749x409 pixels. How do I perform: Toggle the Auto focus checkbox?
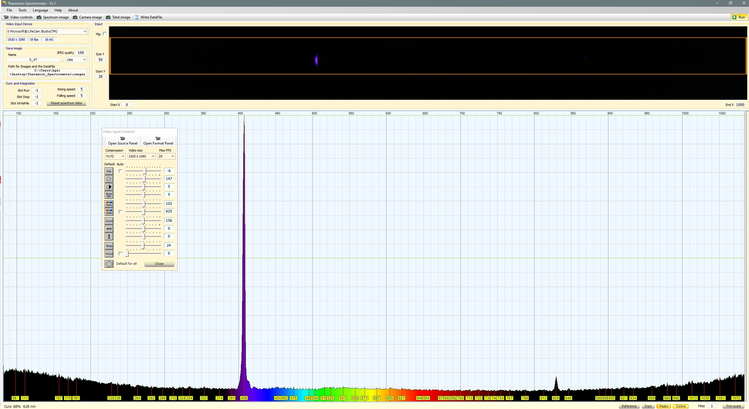click(120, 254)
